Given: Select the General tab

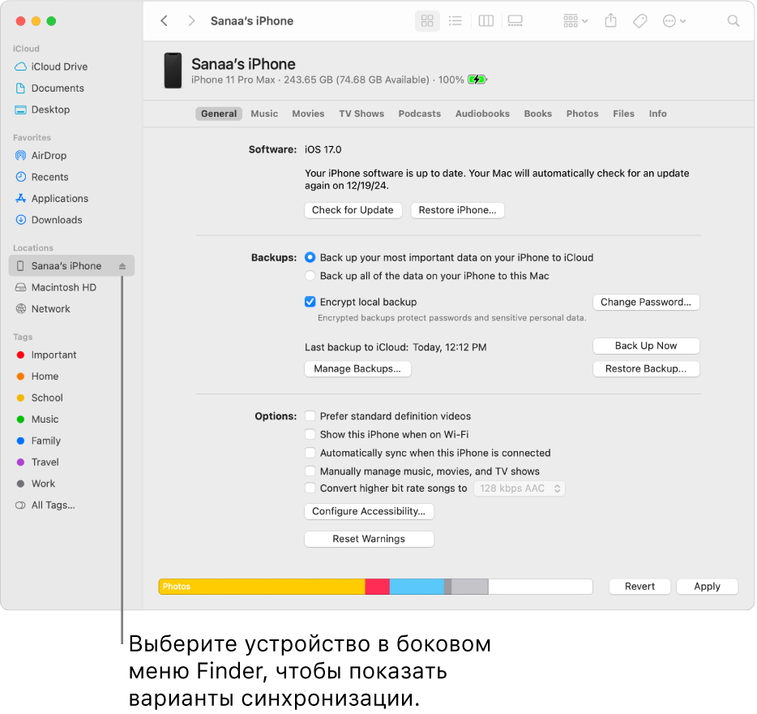Looking at the screenshot, I should pyautogui.click(x=219, y=114).
